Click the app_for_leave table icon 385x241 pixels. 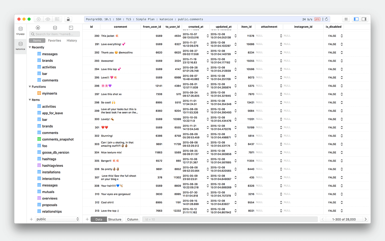pos(39,113)
